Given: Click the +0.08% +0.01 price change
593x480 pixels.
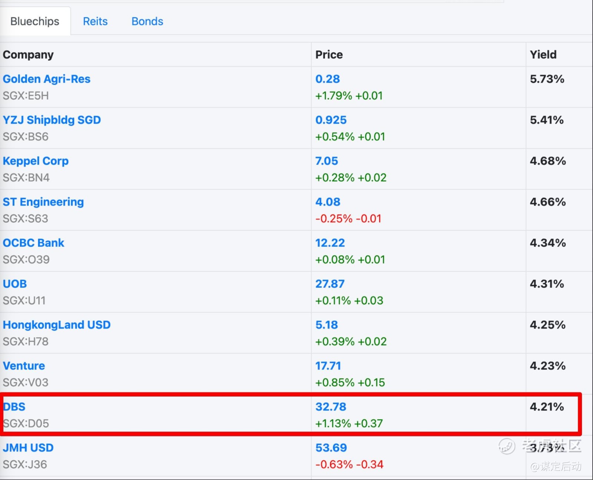Looking at the screenshot, I should pos(350,259).
